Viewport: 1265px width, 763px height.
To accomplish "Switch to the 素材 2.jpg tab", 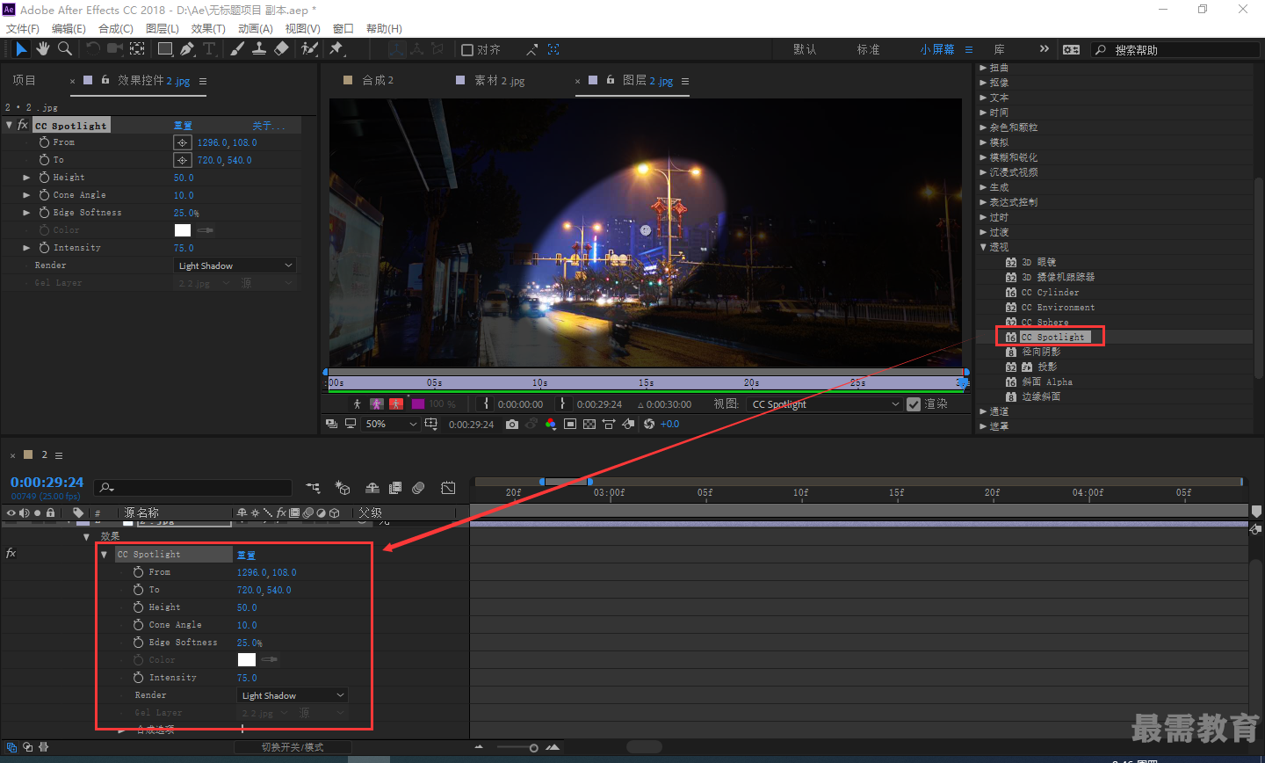I will pos(499,80).
